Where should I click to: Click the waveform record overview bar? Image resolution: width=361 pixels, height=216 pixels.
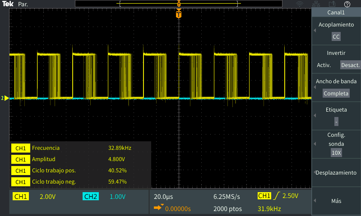tap(179, 4)
